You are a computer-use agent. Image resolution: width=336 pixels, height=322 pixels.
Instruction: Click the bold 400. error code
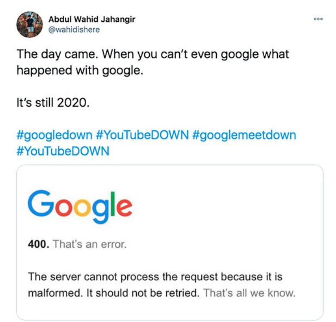38,244
